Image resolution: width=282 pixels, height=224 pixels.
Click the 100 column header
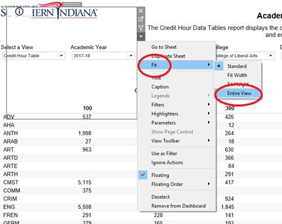point(87,108)
